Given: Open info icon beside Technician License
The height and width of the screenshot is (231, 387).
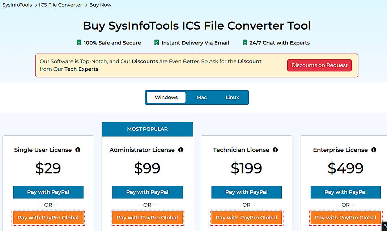Looking at the screenshot, I should click(275, 150).
